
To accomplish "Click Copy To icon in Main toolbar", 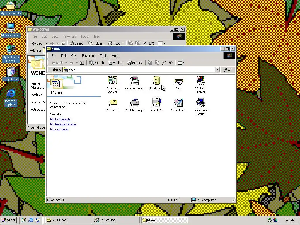I will pyautogui.click(x=157, y=63).
